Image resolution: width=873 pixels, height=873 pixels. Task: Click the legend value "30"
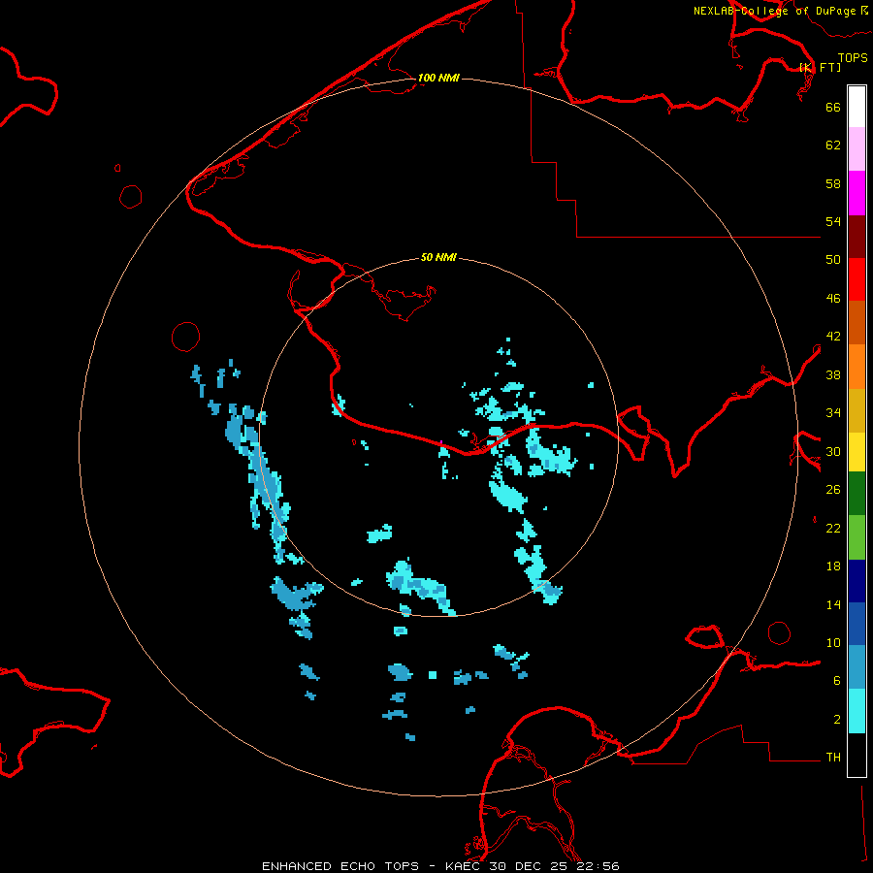click(x=833, y=451)
